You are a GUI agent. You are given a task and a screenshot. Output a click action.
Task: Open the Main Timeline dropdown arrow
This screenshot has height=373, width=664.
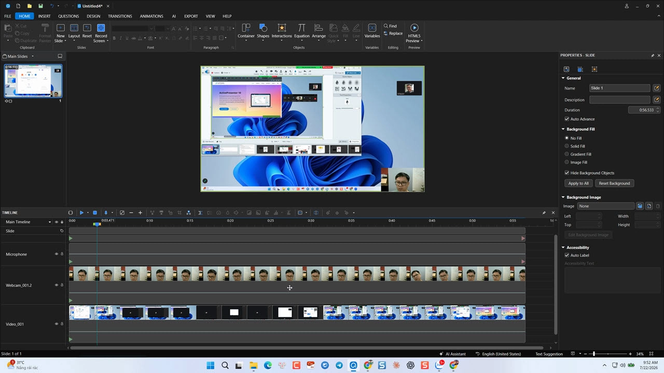pos(50,222)
